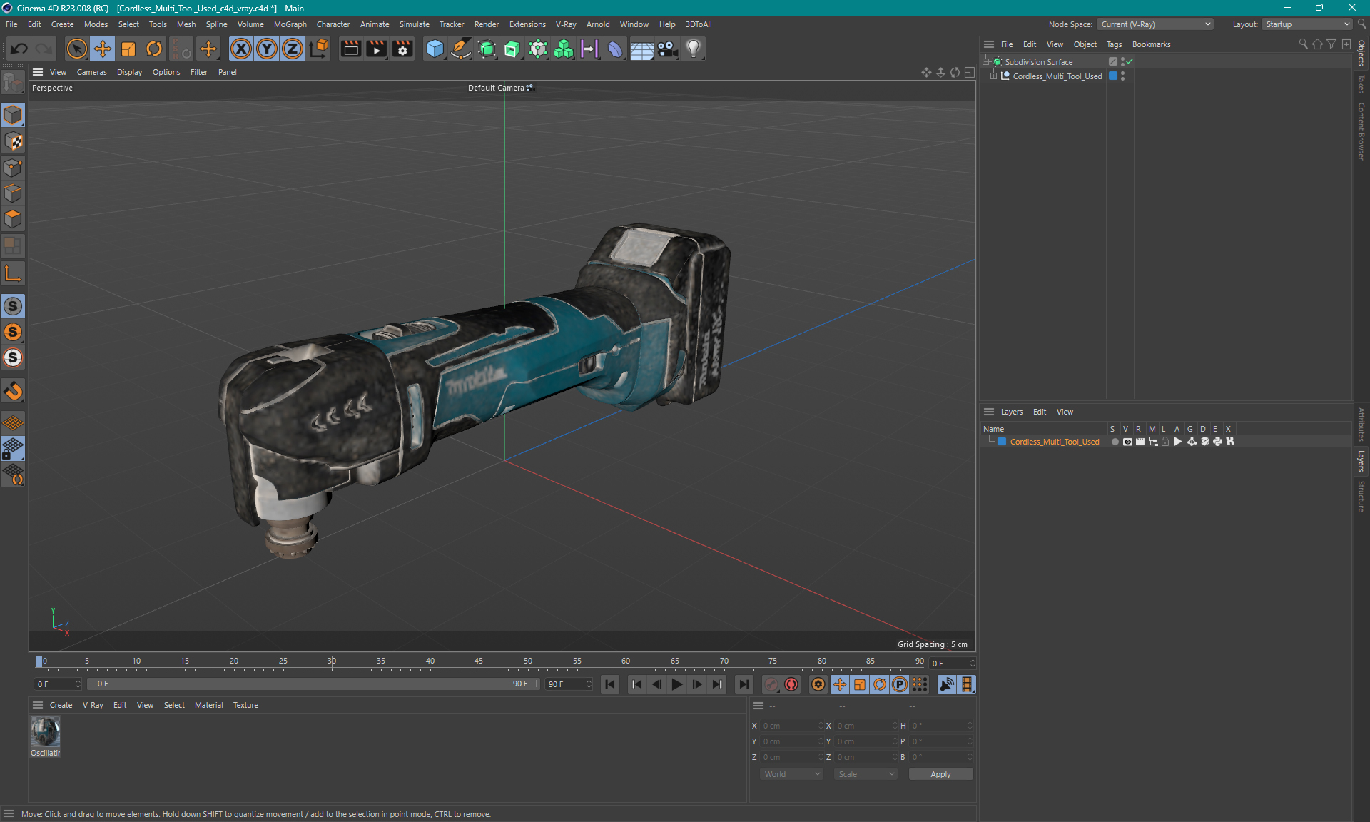The height and width of the screenshot is (822, 1370).
Task: Switch to Model mode icon
Action: click(13, 115)
